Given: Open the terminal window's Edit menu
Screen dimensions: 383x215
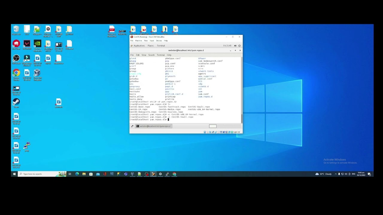Looking at the screenshot, I should tap(138, 55).
